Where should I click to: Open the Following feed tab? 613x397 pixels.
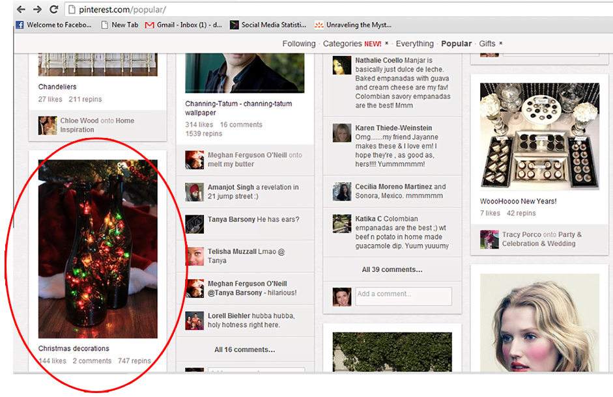click(298, 44)
